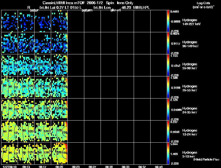
Task: Click the Hydrogen 90-149 keV color bar
Action: [168, 43]
